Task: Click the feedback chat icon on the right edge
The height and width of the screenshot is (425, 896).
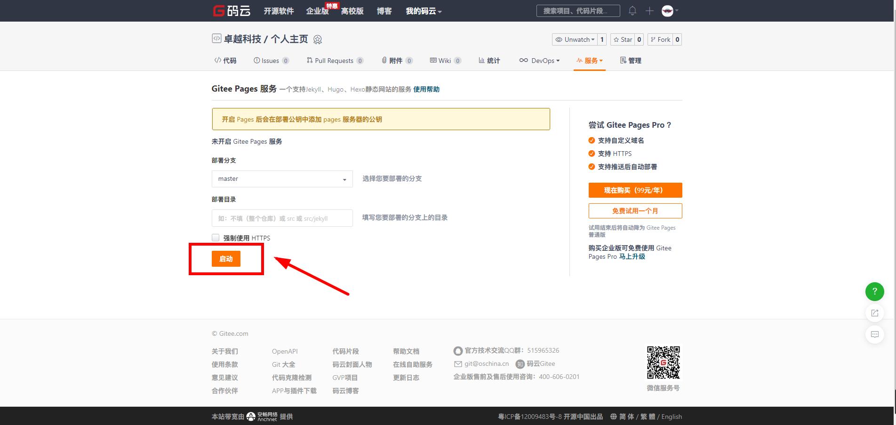Action: (x=874, y=334)
